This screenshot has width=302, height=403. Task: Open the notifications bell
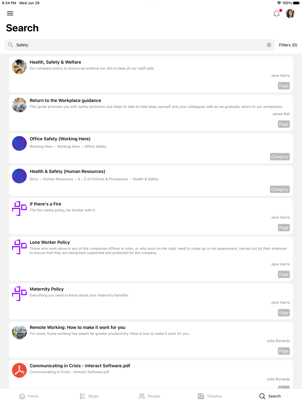(277, 13)
